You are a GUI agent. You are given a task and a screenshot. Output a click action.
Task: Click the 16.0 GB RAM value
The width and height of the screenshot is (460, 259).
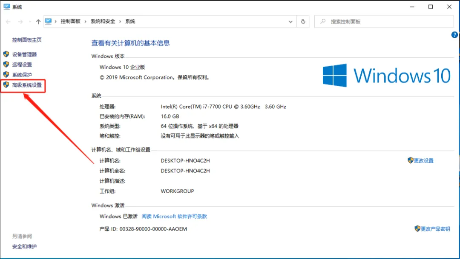tap(170, 116)
